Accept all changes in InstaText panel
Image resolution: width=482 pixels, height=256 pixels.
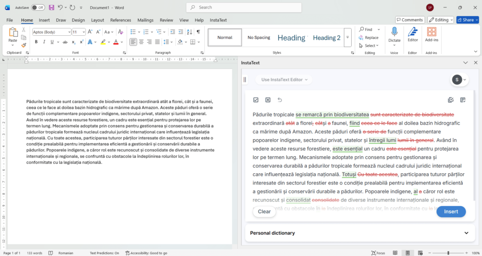[x=256, y=100]
